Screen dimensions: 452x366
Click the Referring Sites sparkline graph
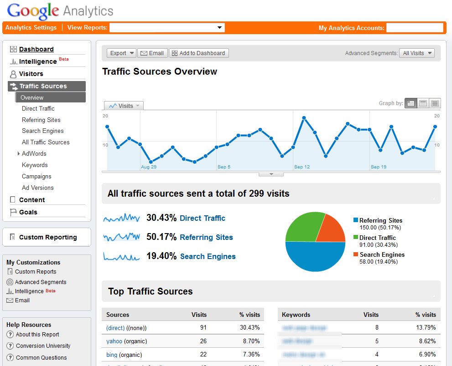point(122,237)
